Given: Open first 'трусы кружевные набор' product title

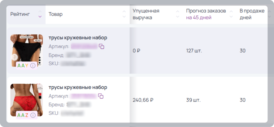Looking at the screenshot, I should (78, 38).
